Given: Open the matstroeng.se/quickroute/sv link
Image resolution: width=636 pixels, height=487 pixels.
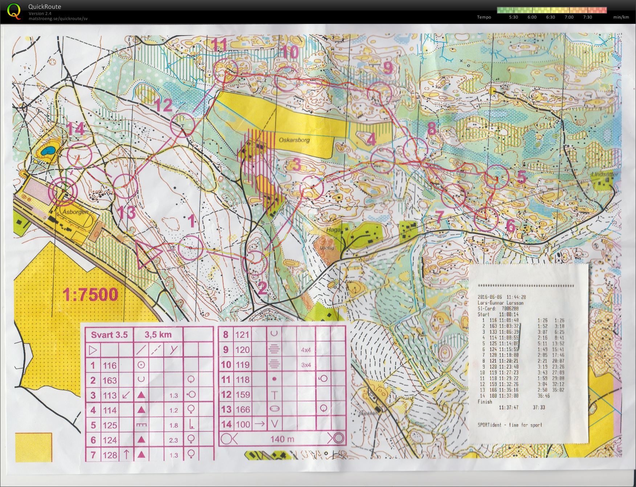Looking at the screenshot, I should (x=58, y=19).
